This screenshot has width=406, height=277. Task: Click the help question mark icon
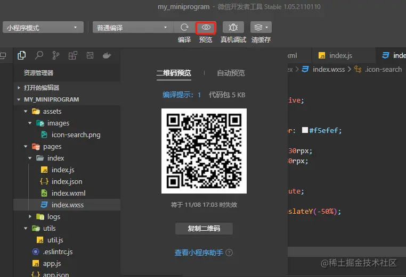229,253
